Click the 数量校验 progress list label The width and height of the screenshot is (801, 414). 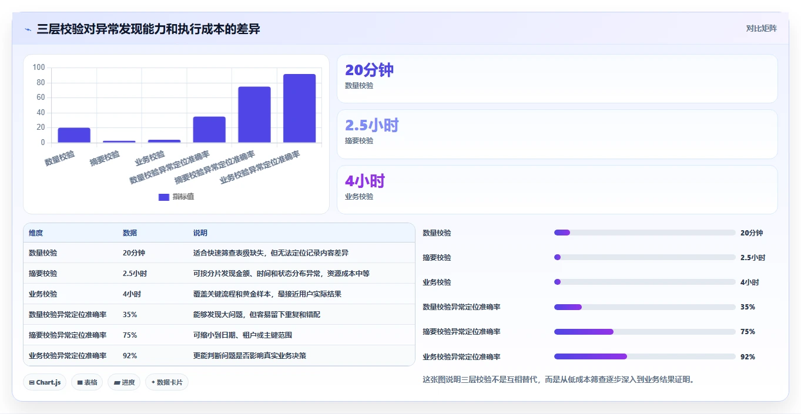point(437,233)
